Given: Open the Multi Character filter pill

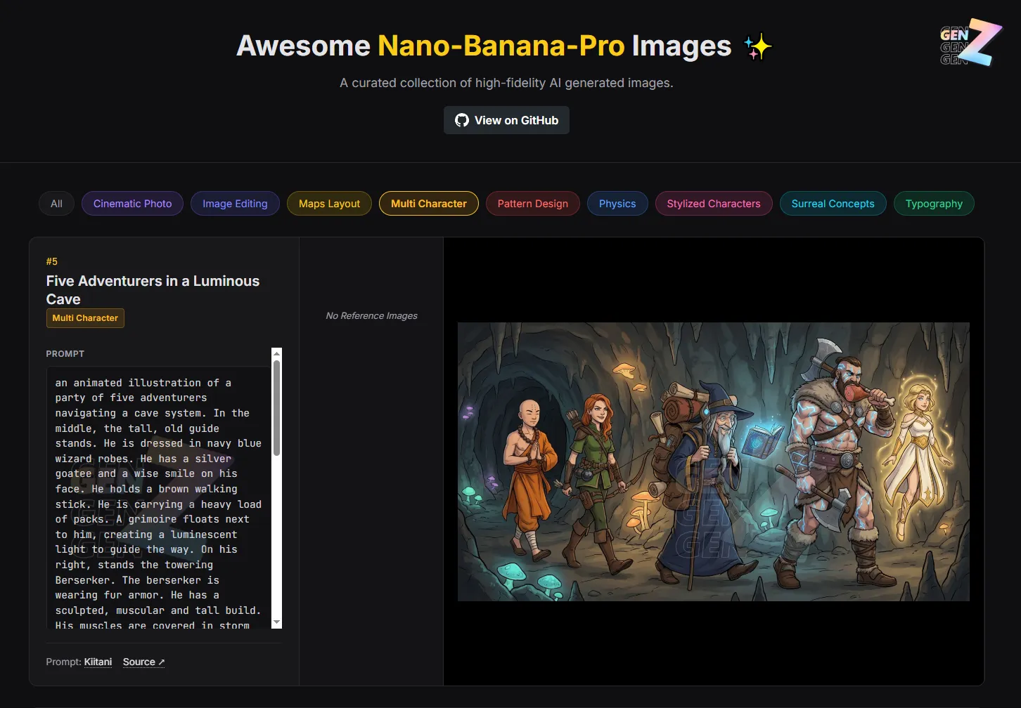Looking at the screenshot, I should pyautogui.click(x=428, y=203).
